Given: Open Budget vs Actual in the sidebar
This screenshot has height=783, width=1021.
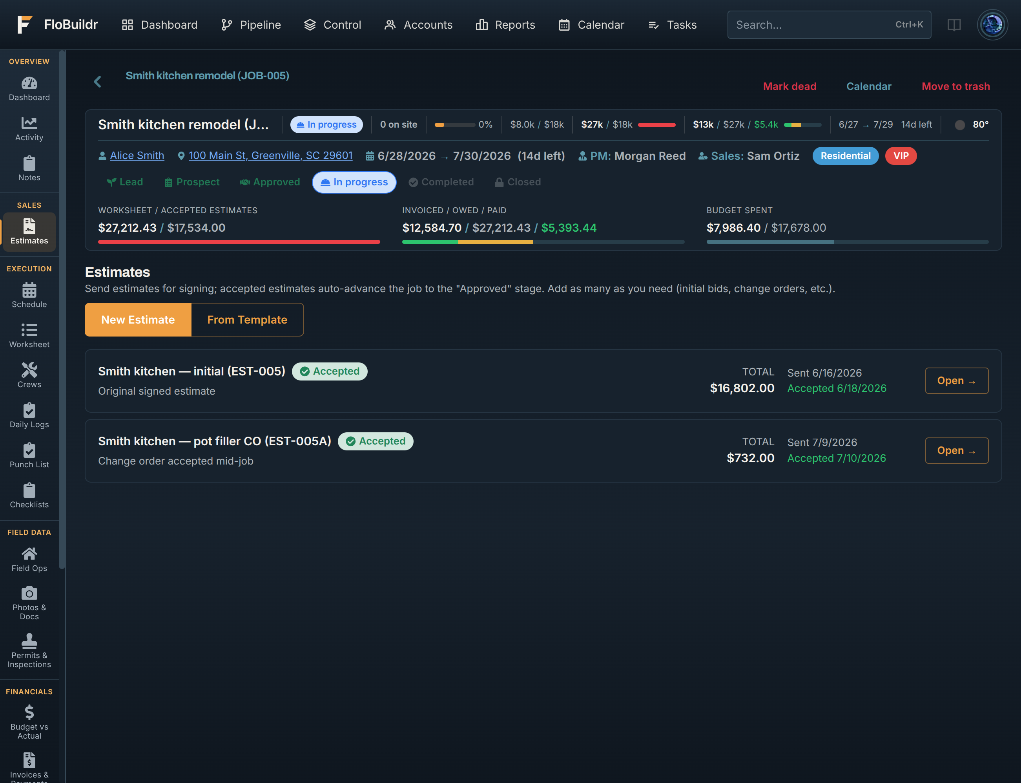Looking at the screenshot, I should coord(29,723).
